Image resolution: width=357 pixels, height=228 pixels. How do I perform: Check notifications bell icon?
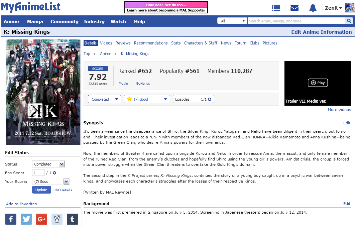[313, 8]
